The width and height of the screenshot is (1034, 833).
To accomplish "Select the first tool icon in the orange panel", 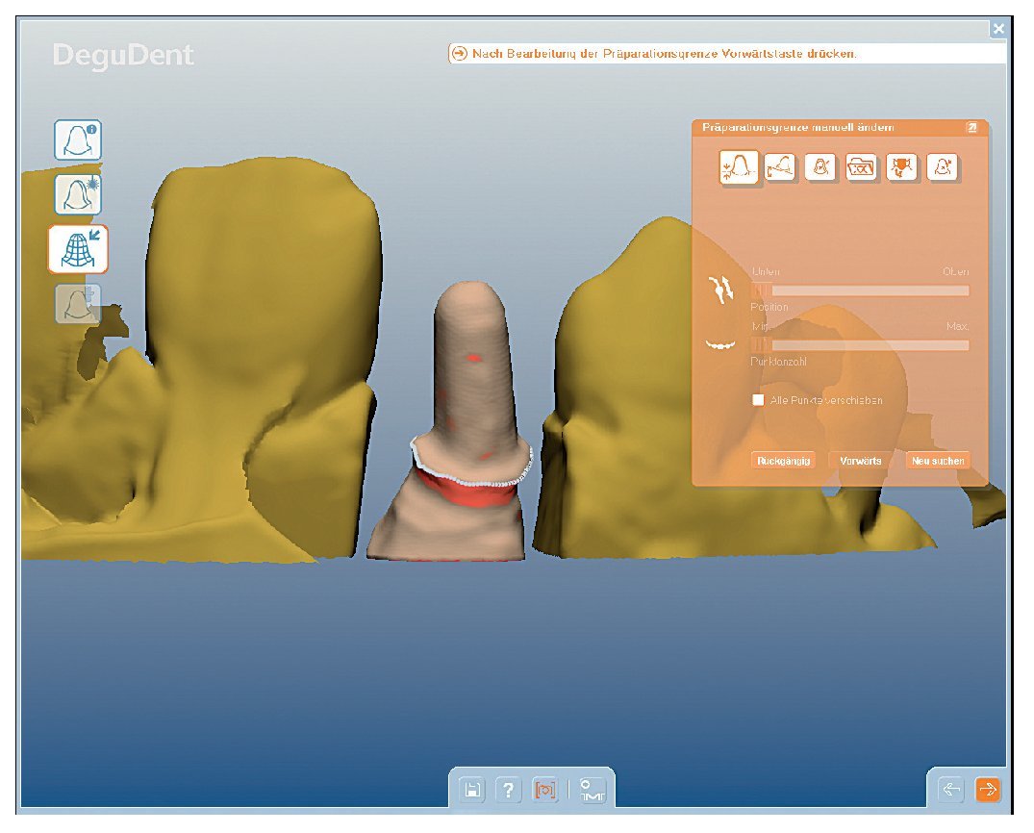I will pyautogui.click(x=738, y=168).
